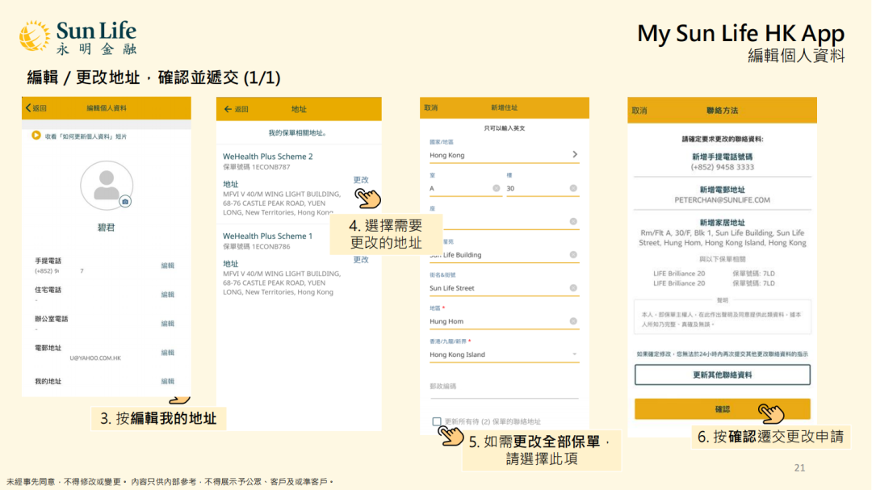Edit the 我的地址 address entry
Image resolution: width=872 pixels, height=490 pixels.
[167, 381]
